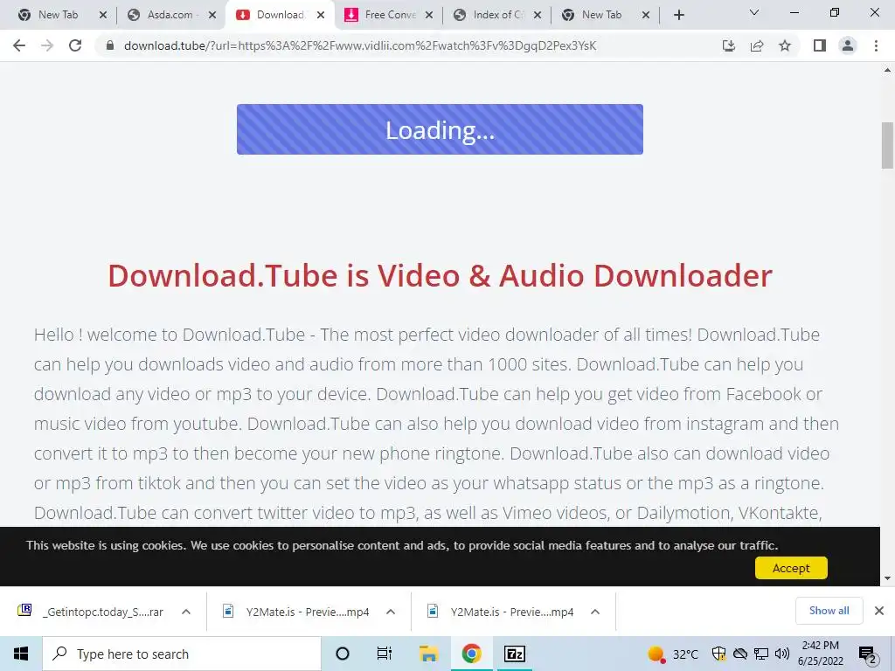Close the last New Tab tab
The width and height of the screenshot is (895, 671).
click(646, 16)
